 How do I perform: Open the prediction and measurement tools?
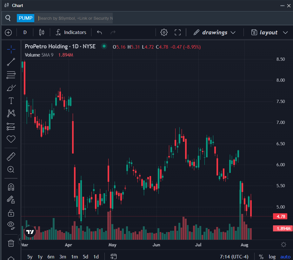point(11,127)
